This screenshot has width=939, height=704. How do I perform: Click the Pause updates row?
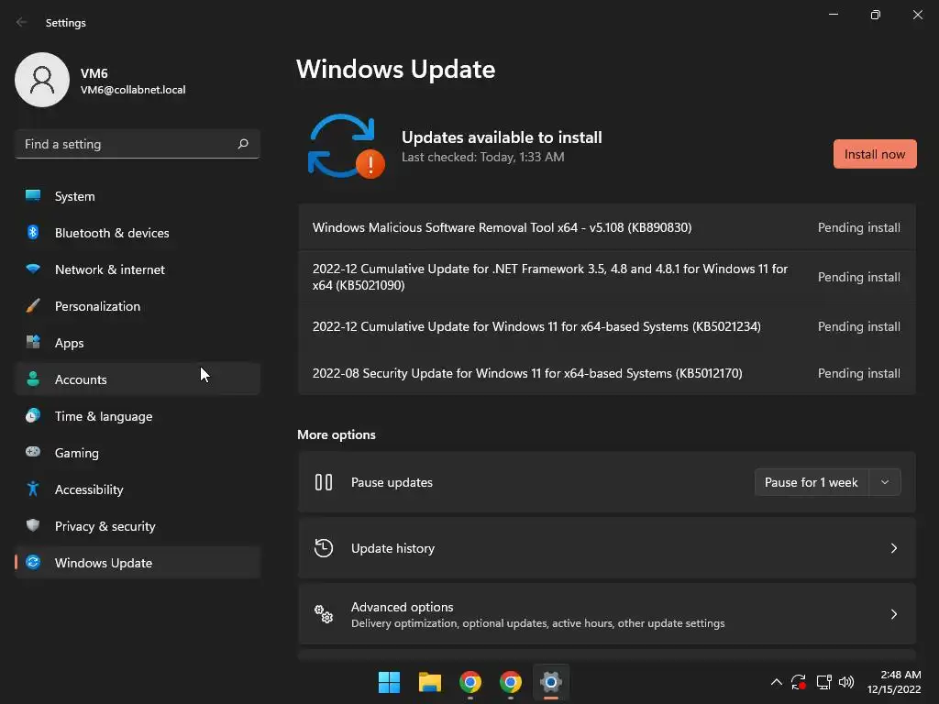pyautogui.click(x=607, y=482)
